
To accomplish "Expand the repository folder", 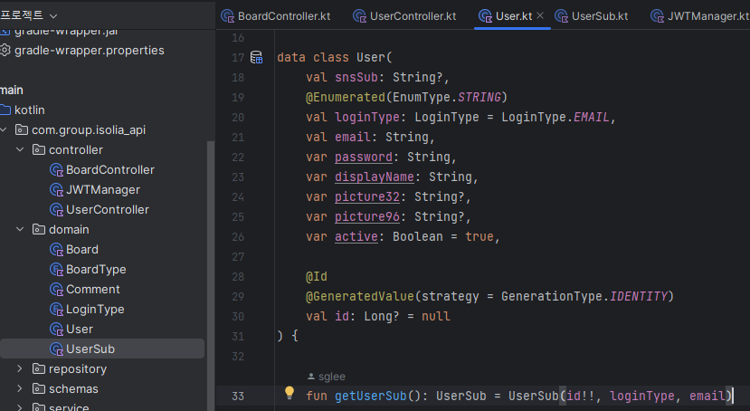I will coord(20,368).
